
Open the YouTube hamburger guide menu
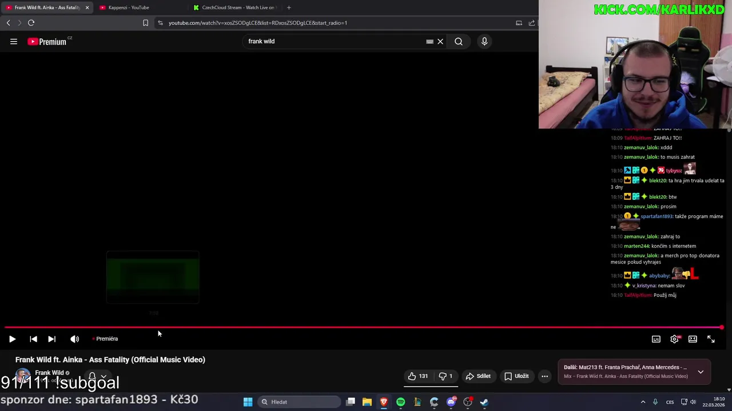[x=14, y=41]
